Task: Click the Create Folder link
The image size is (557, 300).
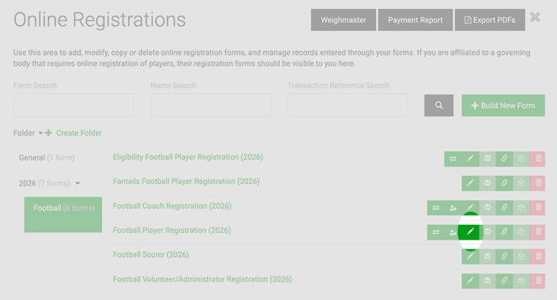Action: 73,133
